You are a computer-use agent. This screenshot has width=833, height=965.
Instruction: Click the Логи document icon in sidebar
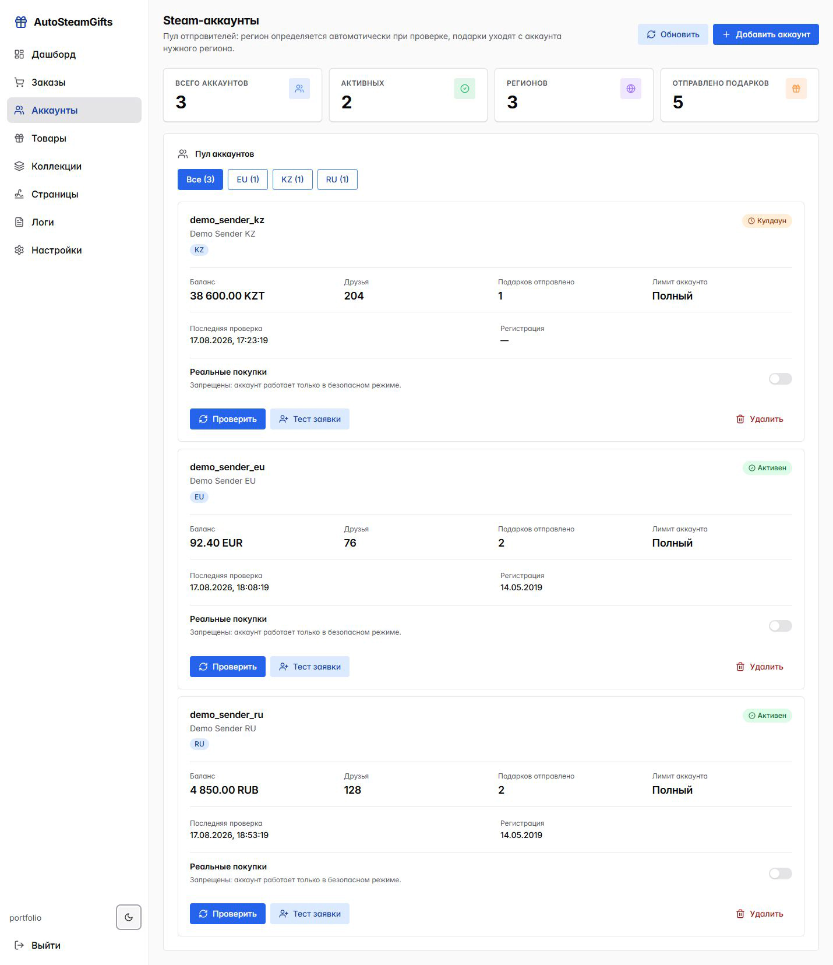[x=19, y=222]
